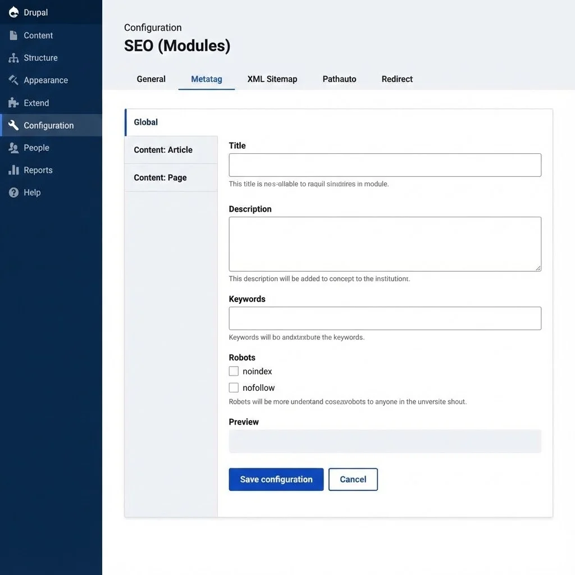The image size is (575, 575).
Task: Open the XML Sitemap tab
Action: [x=272, y=79]
